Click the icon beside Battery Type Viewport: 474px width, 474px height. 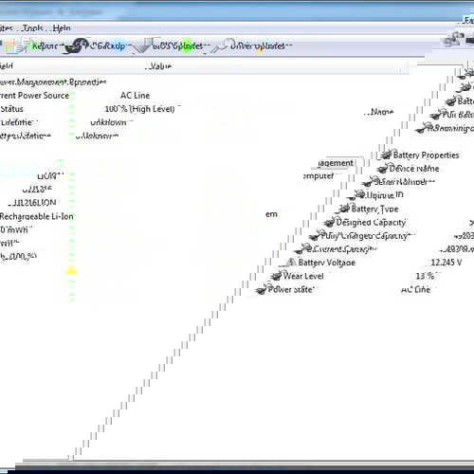[343, 209]
